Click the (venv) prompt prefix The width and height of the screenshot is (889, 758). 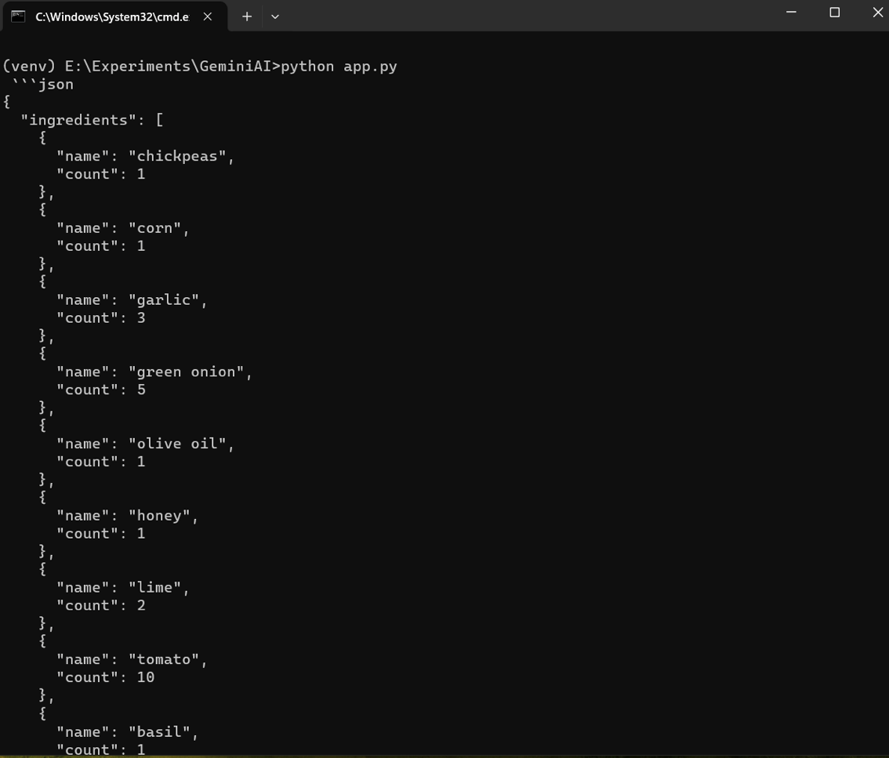point(30,67)
